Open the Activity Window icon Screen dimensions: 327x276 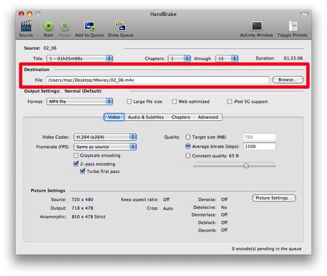[257, 26]
